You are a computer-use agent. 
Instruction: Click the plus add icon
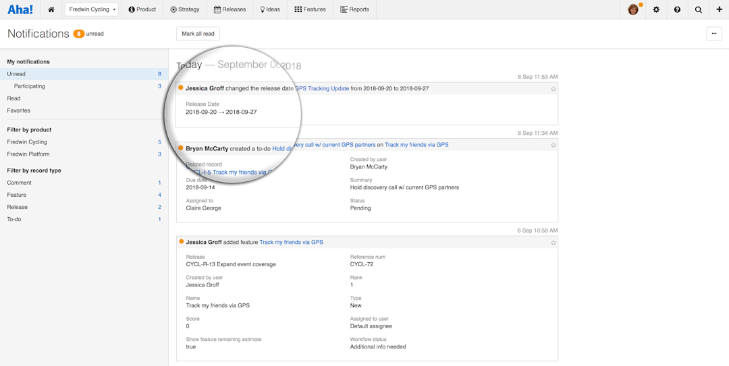click(x=720, y=9)
